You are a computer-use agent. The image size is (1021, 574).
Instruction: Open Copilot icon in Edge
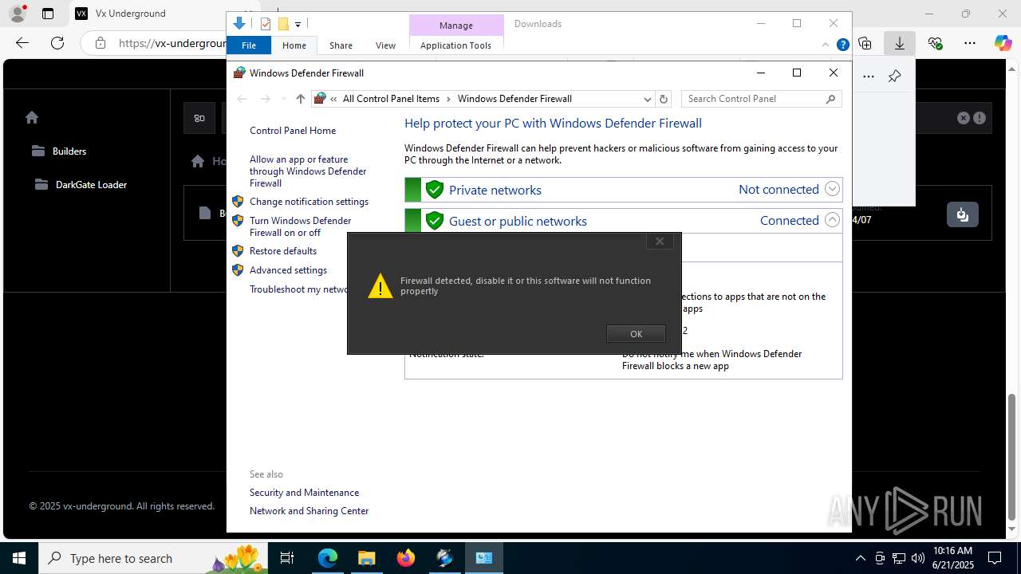[1003, 43]
